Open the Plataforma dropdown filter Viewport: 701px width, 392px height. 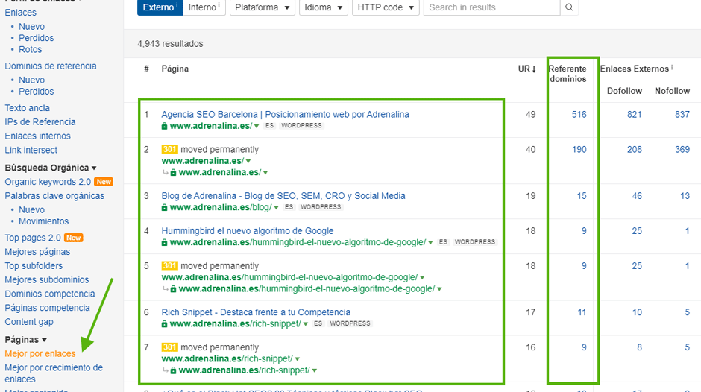[x=262, y=7]
